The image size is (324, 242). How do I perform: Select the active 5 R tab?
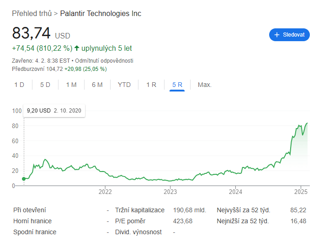177,85
